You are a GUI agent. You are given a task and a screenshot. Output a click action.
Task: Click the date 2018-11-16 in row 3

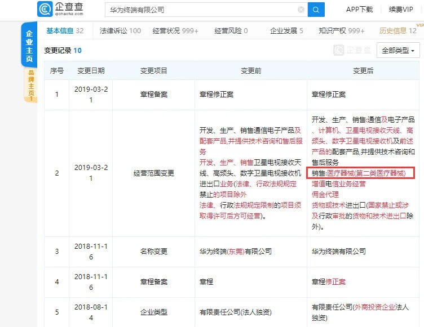[x=91, y=252]
